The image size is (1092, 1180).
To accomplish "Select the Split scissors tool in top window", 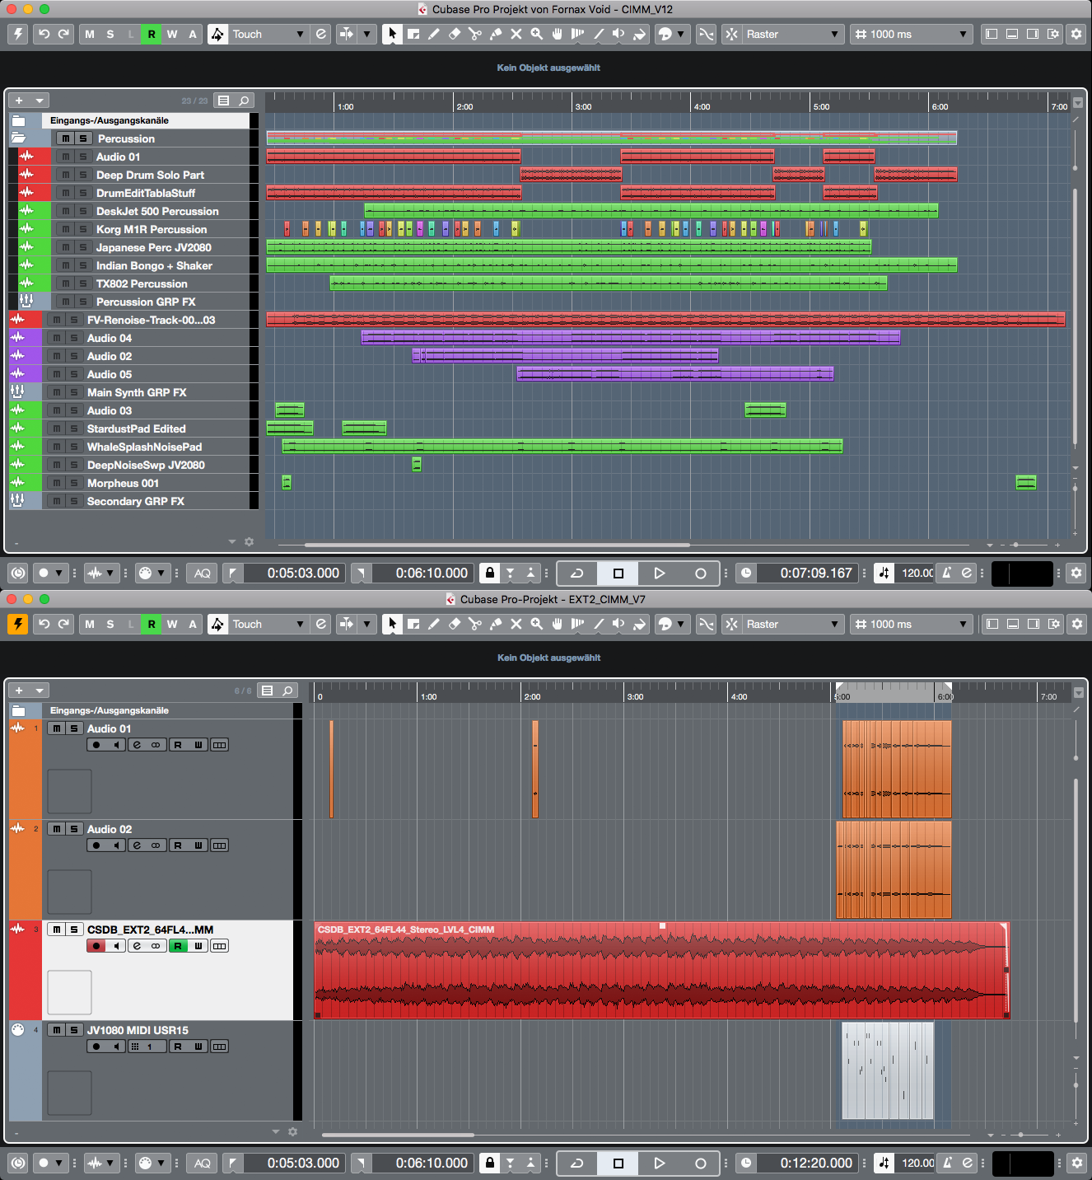I will point(475,34).
